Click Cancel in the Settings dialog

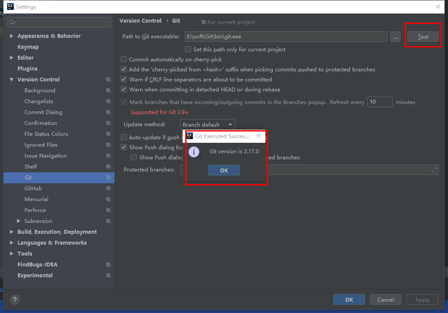pyautogui.click(x=385, y=300)
